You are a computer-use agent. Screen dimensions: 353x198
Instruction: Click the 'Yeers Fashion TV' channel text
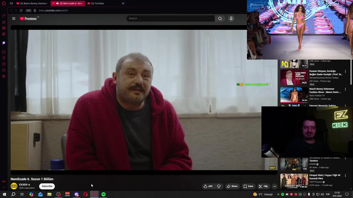coord(317,95)
